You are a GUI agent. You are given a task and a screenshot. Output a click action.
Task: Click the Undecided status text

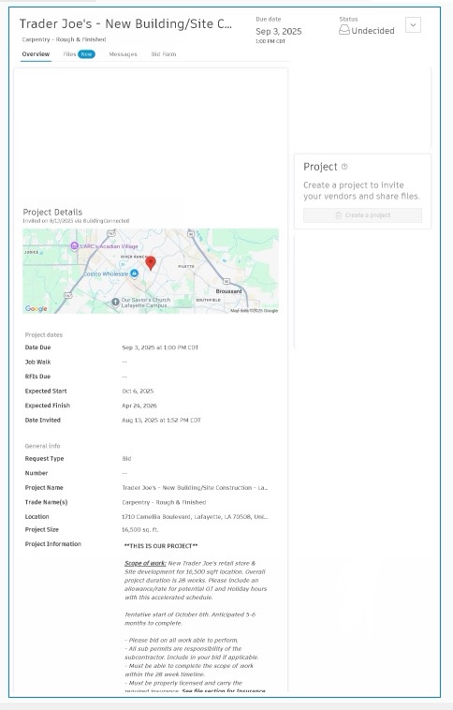tap(373, 31)
